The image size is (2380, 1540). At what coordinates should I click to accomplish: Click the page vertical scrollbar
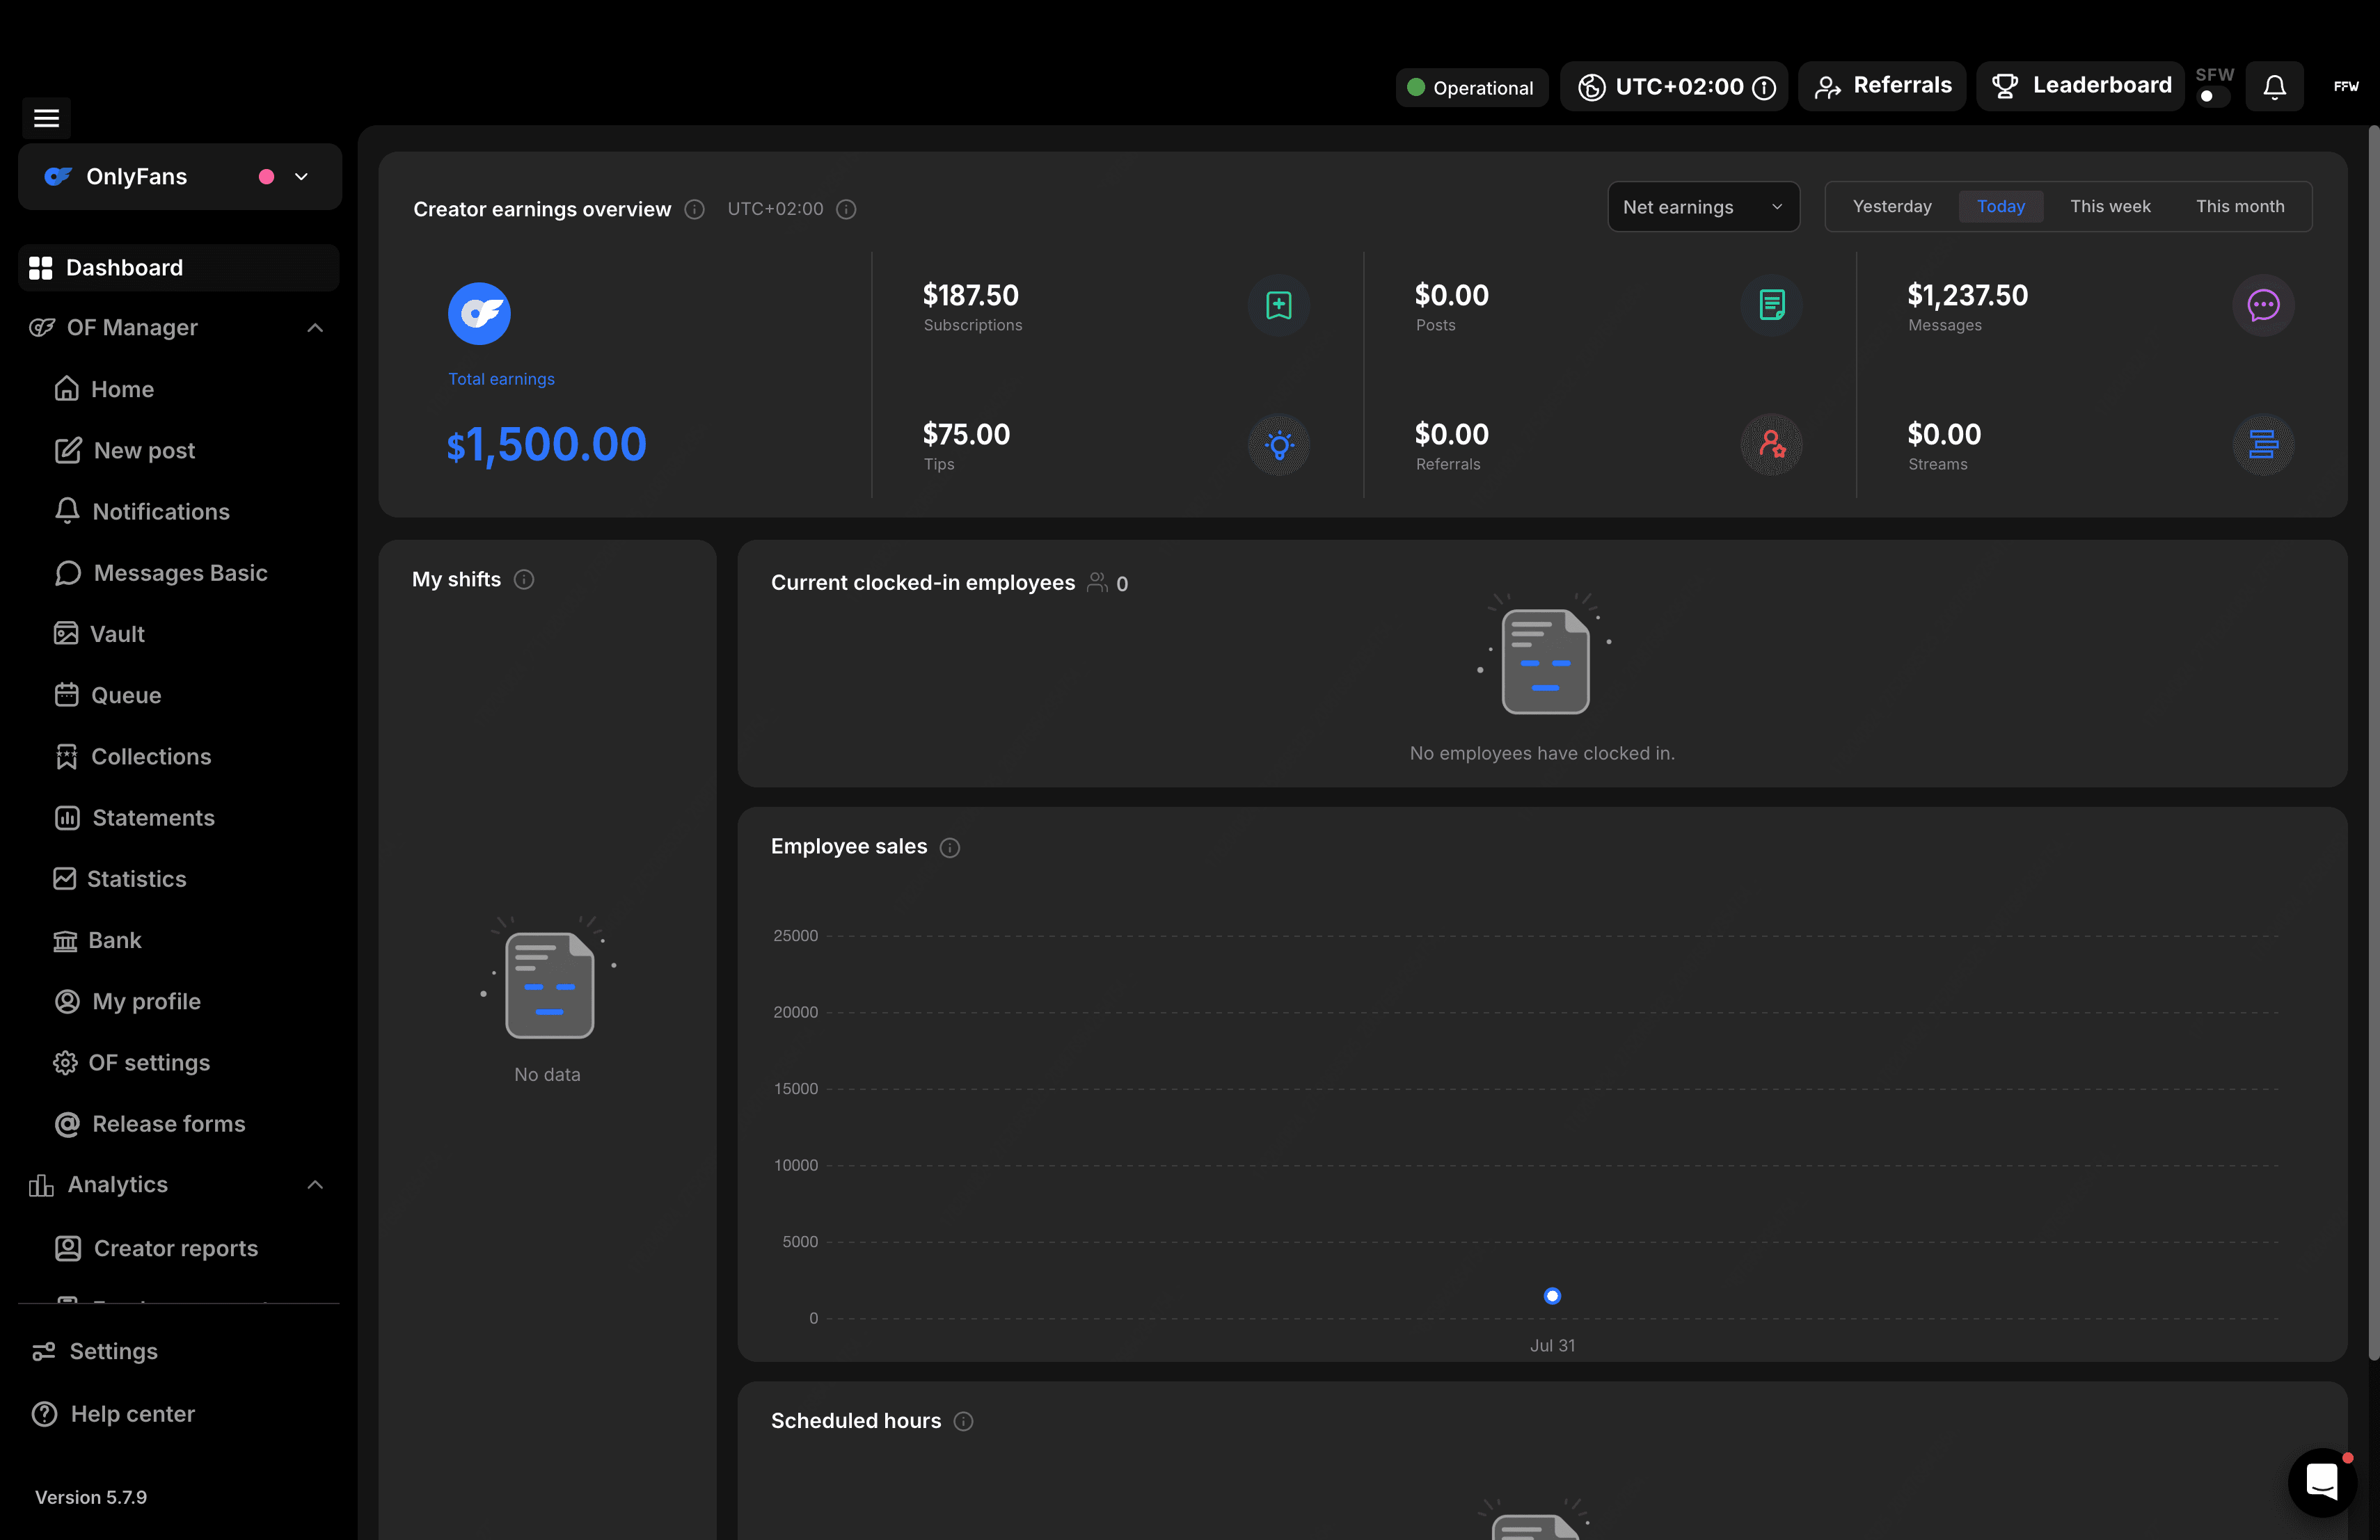pos(2373,741)
